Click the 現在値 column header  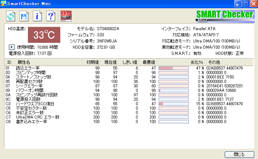[111, 62]
